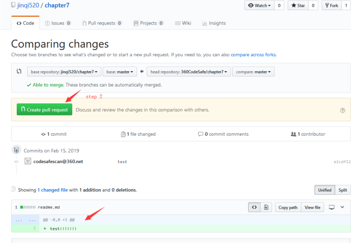
Task: Open head repository 360CodeSafe/chapter7 dropdown
Action: 188,72
